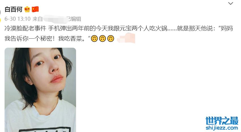The width and height of the screenshot is (241, 132).
Task: Click the post text 冷漠脸配老事件
Action: point(25,29)
